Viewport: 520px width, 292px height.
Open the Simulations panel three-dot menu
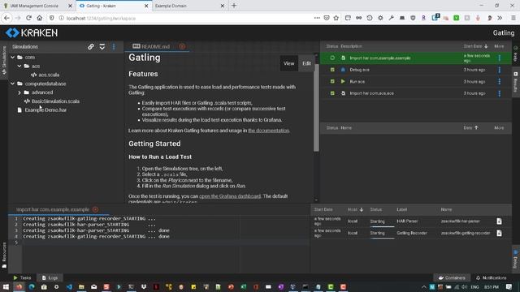(114, 47)
